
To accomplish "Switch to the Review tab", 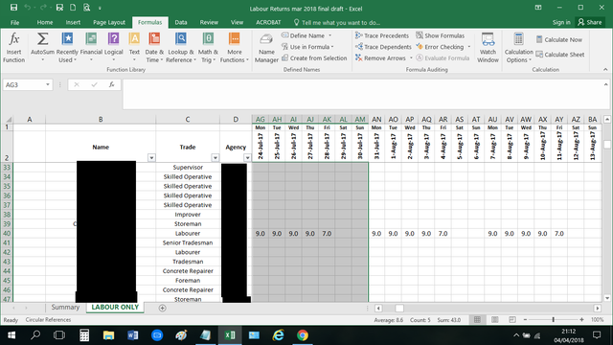I will [x=209, y=22].
